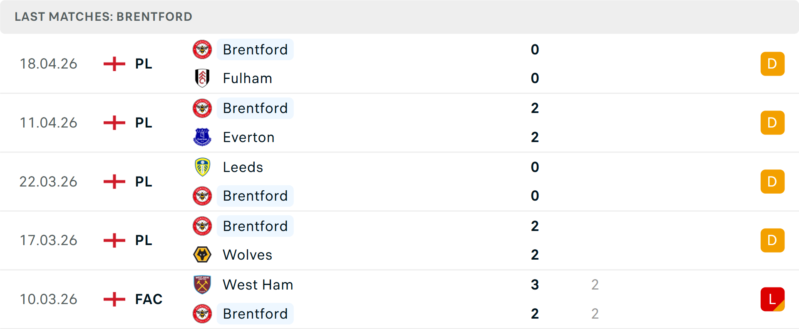This screenshot has height=329, width=799.
Task: Click the West Ham club badge
Action: tap(202, 285)
